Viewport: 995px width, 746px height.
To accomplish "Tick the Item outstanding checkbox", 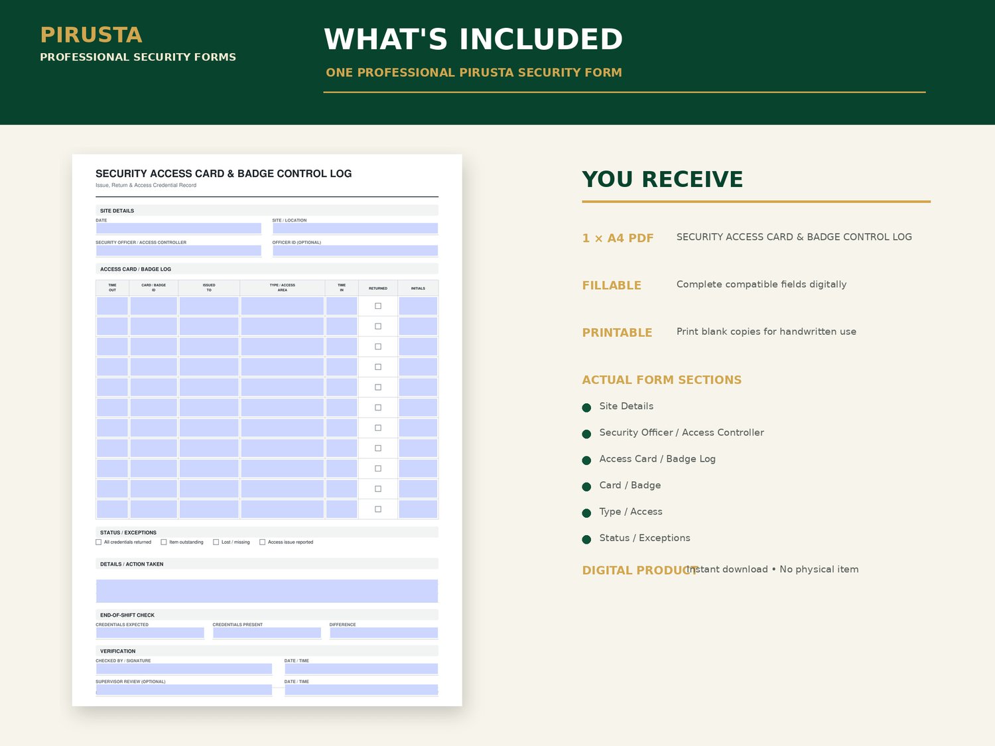I will [x=164, y=542].
